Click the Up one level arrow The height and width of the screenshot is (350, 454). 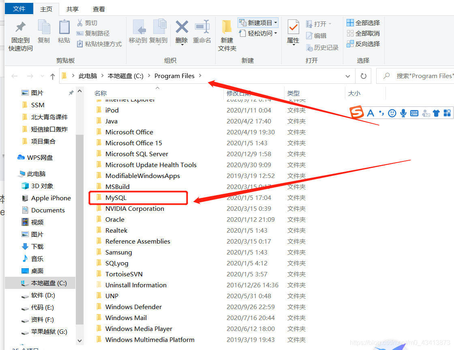[52, 76]
